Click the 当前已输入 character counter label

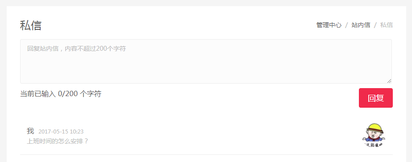click(x=38, y=94)
